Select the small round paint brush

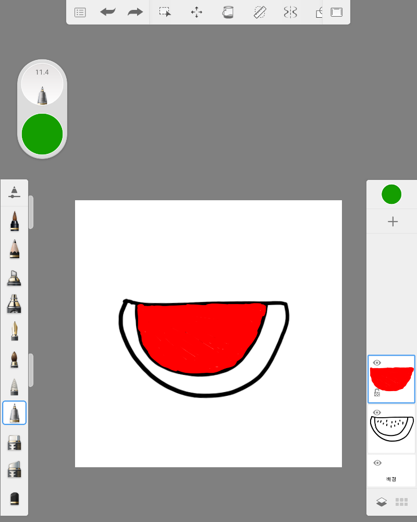point(14,359)
